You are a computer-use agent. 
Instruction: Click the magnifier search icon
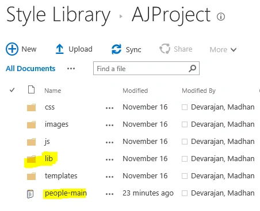pyautogui.click(x=192, y=68)
